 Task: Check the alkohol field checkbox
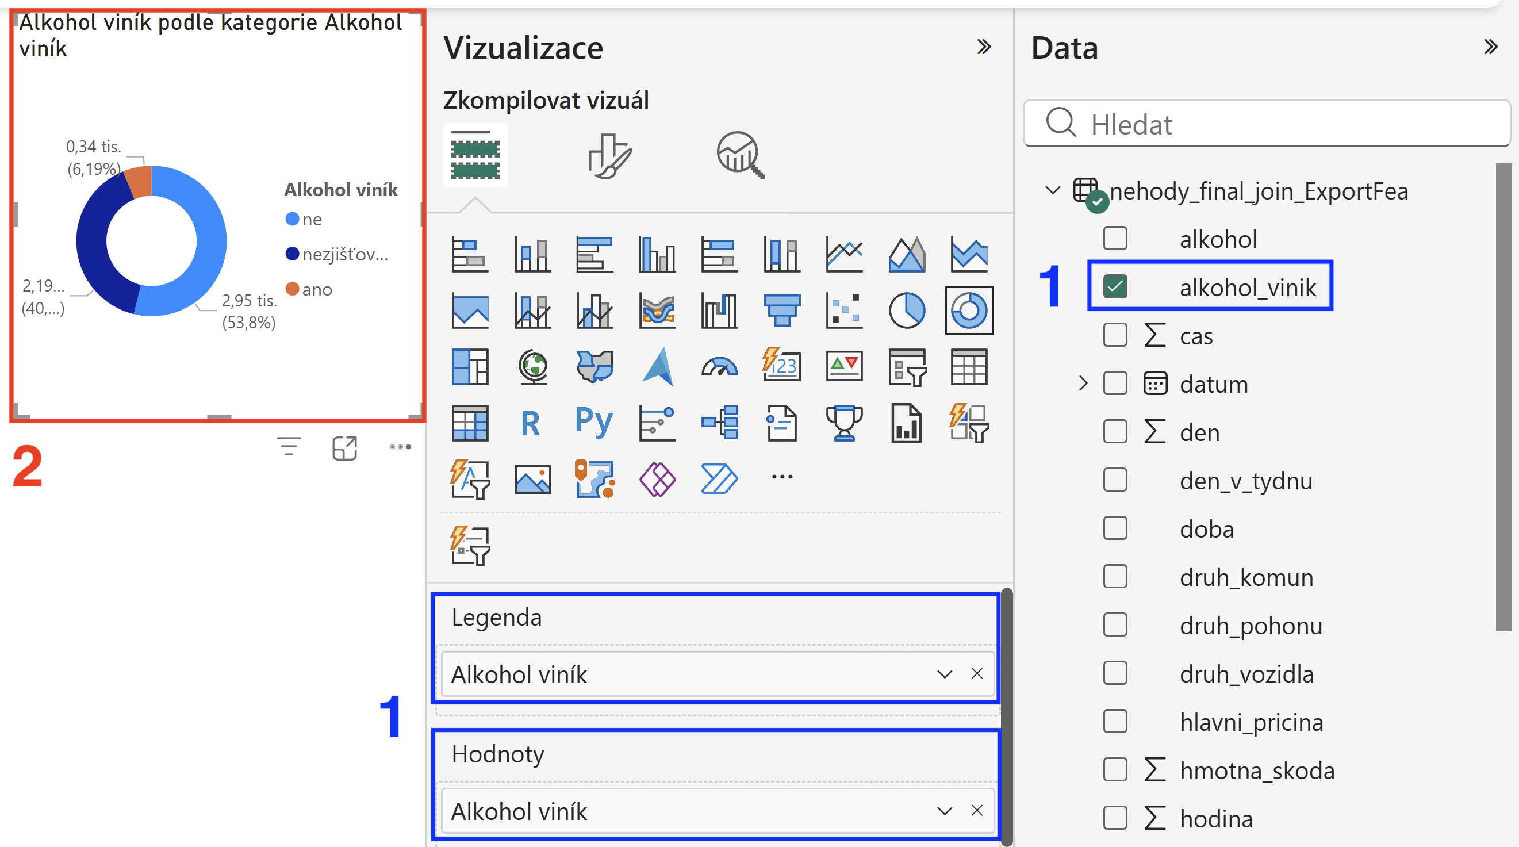tap(1114, 238)
